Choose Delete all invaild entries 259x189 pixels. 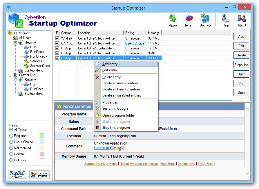[126, 83]
